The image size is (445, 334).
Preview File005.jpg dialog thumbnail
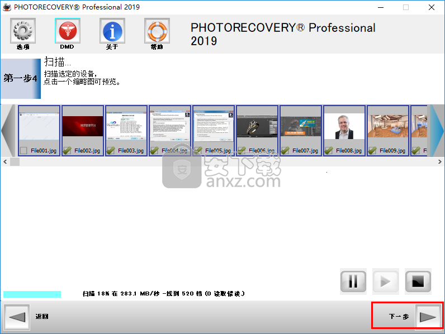(214, 126)
